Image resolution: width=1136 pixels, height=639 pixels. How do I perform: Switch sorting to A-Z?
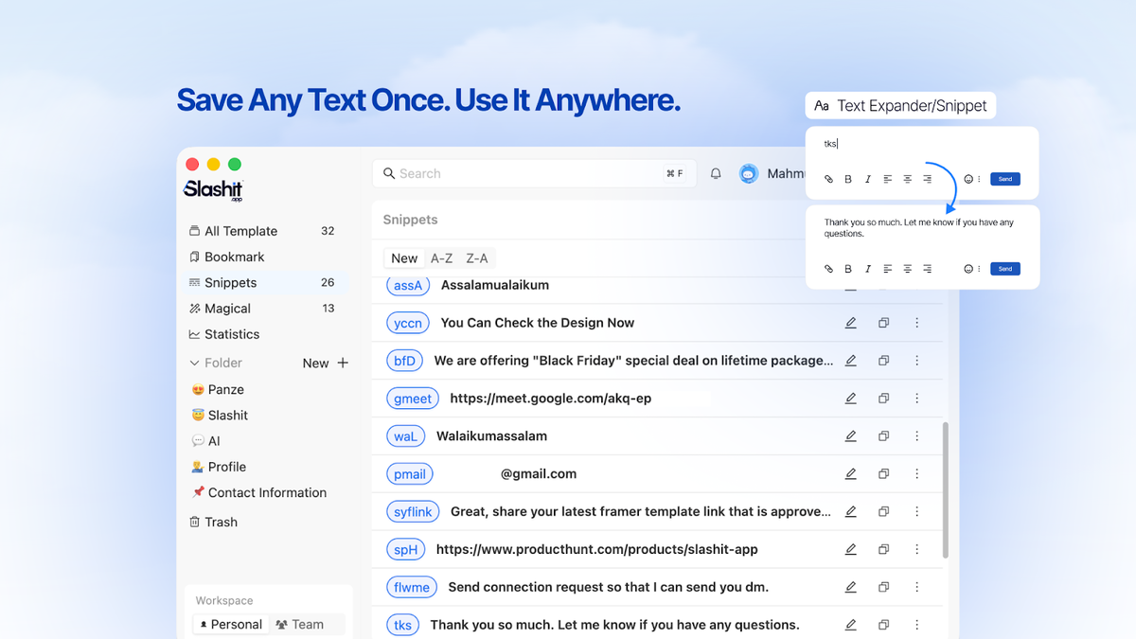coord(440,257)
